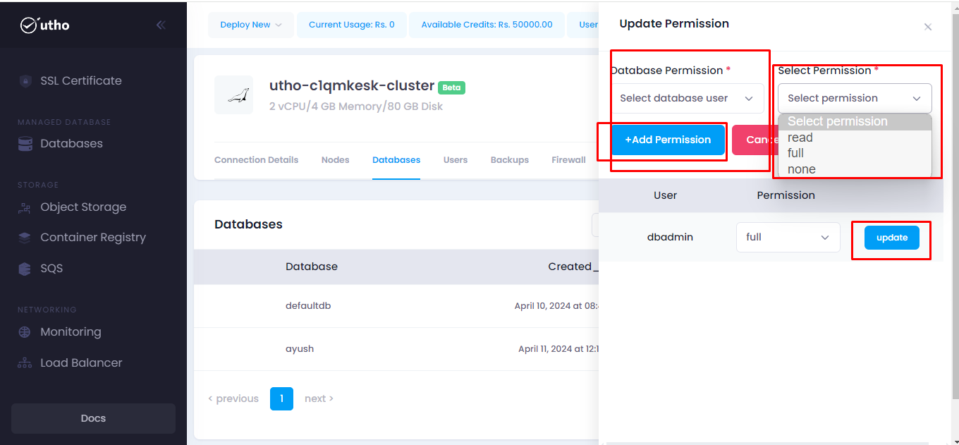Open SSL Certificate page

coord(81,81)
